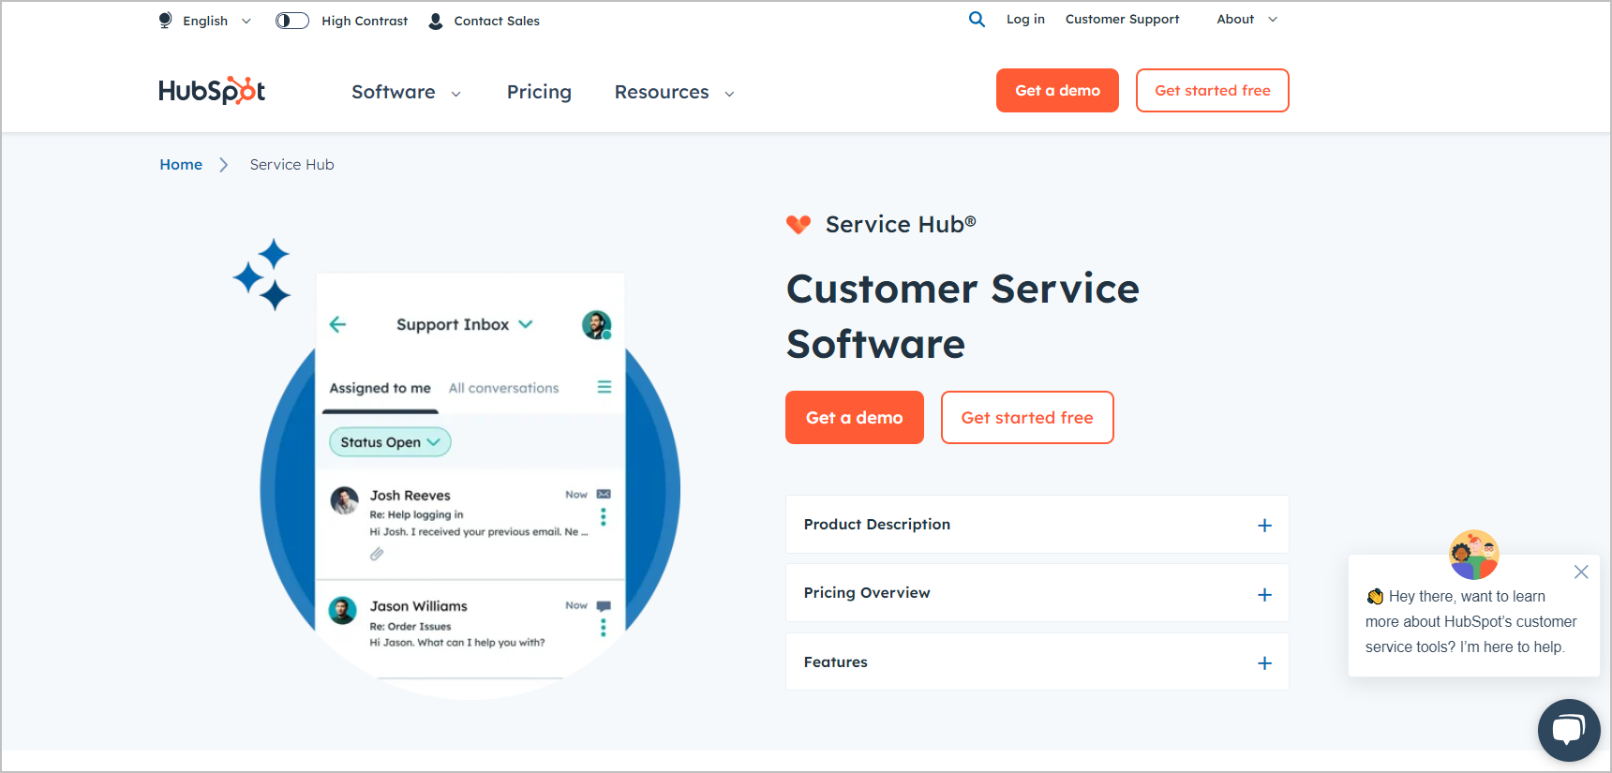Click Service Hub breadcrumb text
This screenshot has height=773, width=1612.
[x=291, y=164]
